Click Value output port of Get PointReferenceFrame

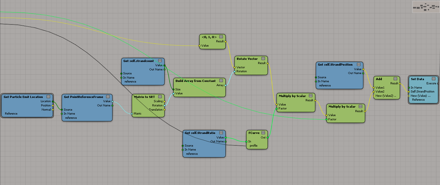112,101
